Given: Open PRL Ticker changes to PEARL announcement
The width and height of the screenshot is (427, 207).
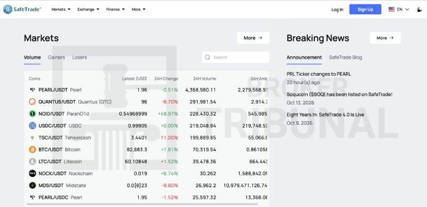Looking at the screenshot, I should pos(319,74).
